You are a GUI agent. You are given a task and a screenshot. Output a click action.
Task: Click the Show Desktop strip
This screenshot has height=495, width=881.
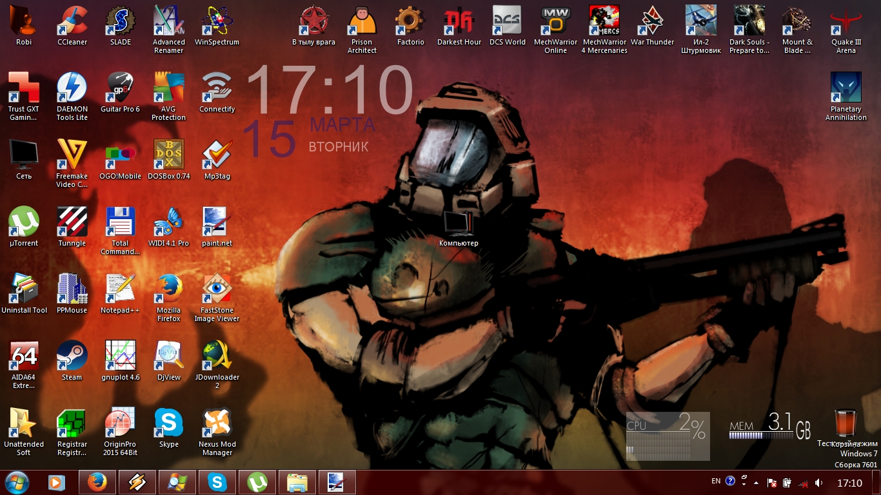pos(877,483)
